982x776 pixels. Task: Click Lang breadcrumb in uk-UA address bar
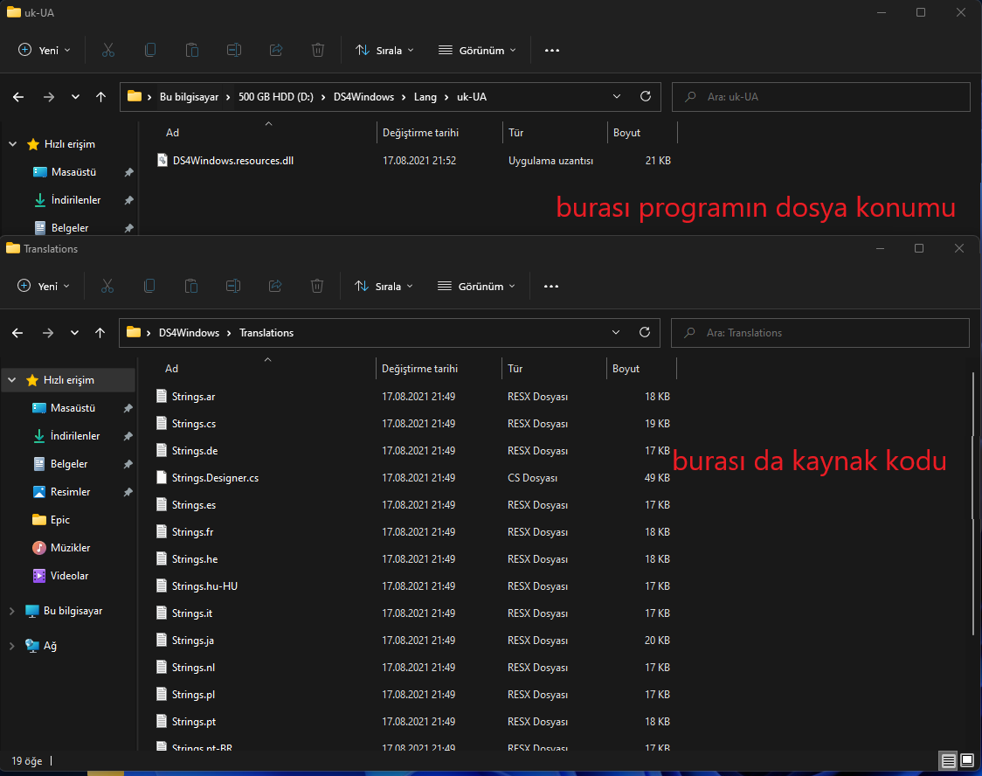point(425,97)
